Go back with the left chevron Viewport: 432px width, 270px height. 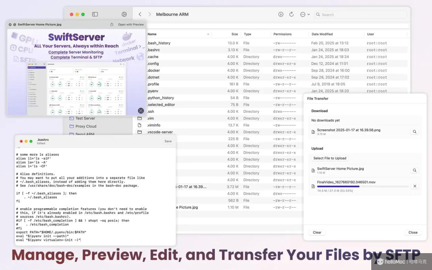point(140,15)
